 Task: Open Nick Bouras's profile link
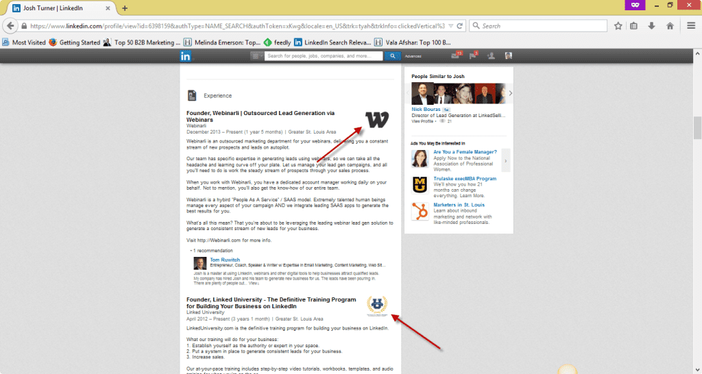click(x=426, y=109)
